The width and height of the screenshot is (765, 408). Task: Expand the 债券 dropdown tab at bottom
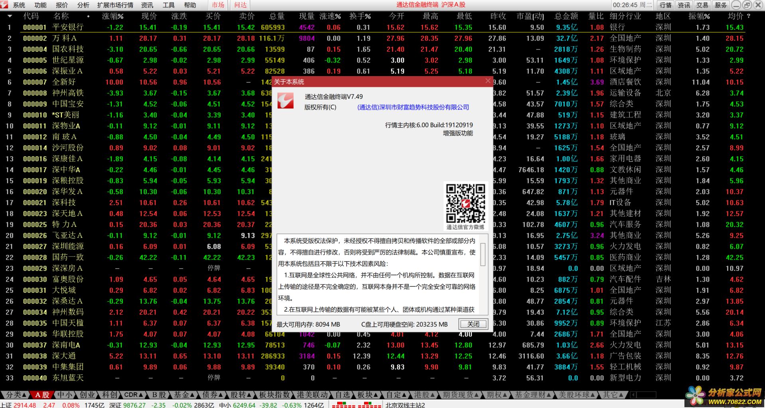tap(213, 395)
